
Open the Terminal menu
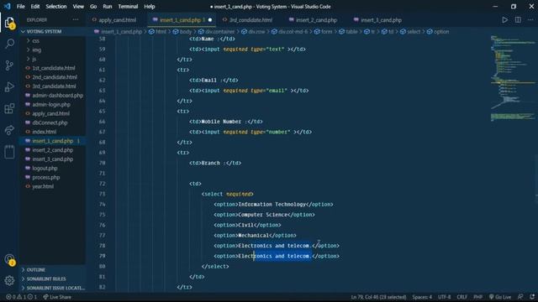128,7
